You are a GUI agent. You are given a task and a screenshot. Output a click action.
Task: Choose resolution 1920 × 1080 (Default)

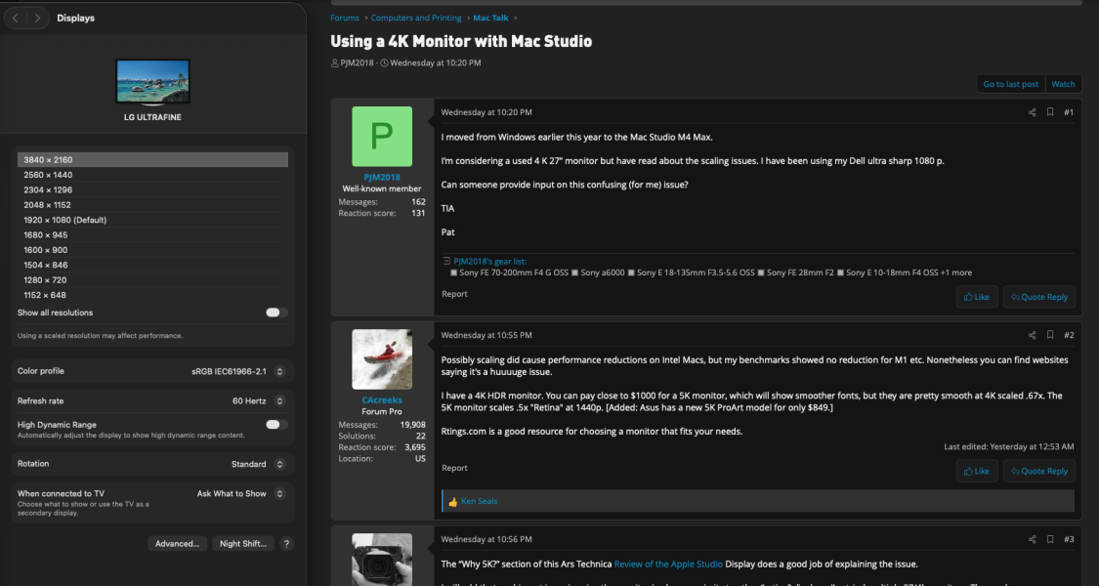point(152,220)
